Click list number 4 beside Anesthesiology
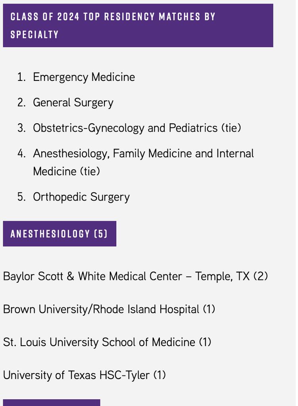The height and width of the screenshot is (406, 298). click(x=21, y=153)
